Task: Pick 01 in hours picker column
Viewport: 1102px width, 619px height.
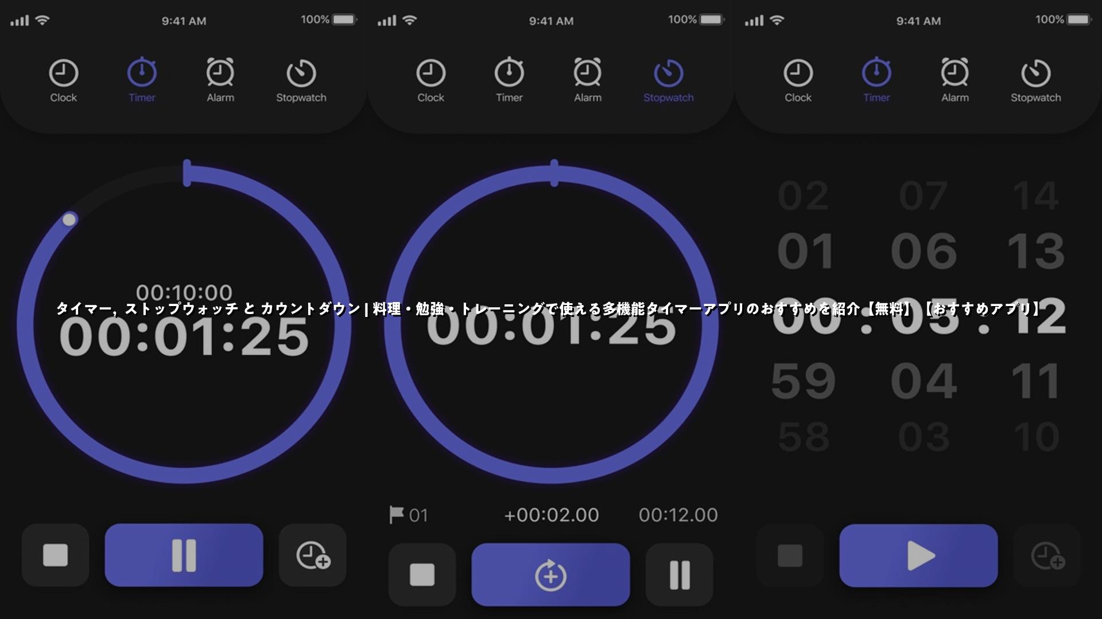Action: click(805, 251)
